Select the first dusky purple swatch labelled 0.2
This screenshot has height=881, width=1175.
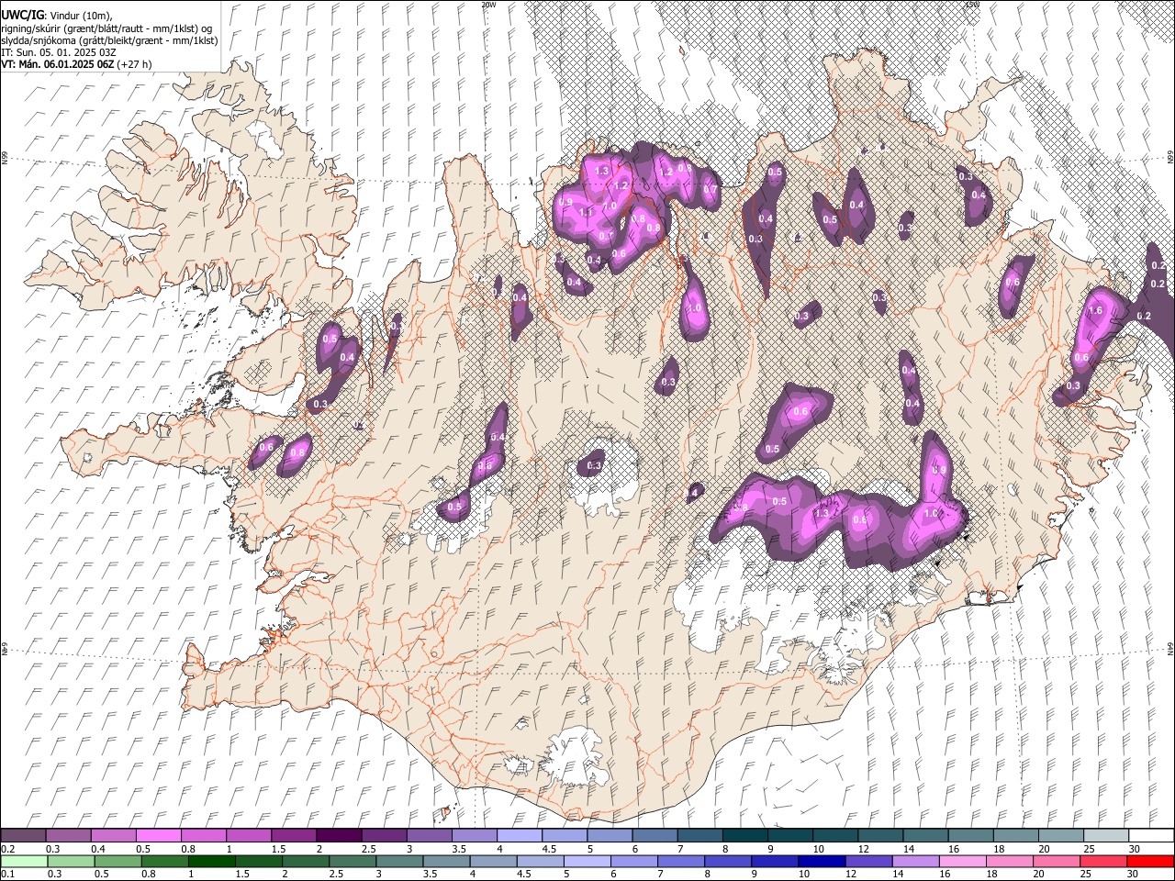pos(24,835)
